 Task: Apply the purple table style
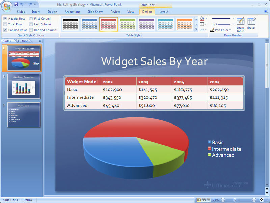(x=146, y=24)
